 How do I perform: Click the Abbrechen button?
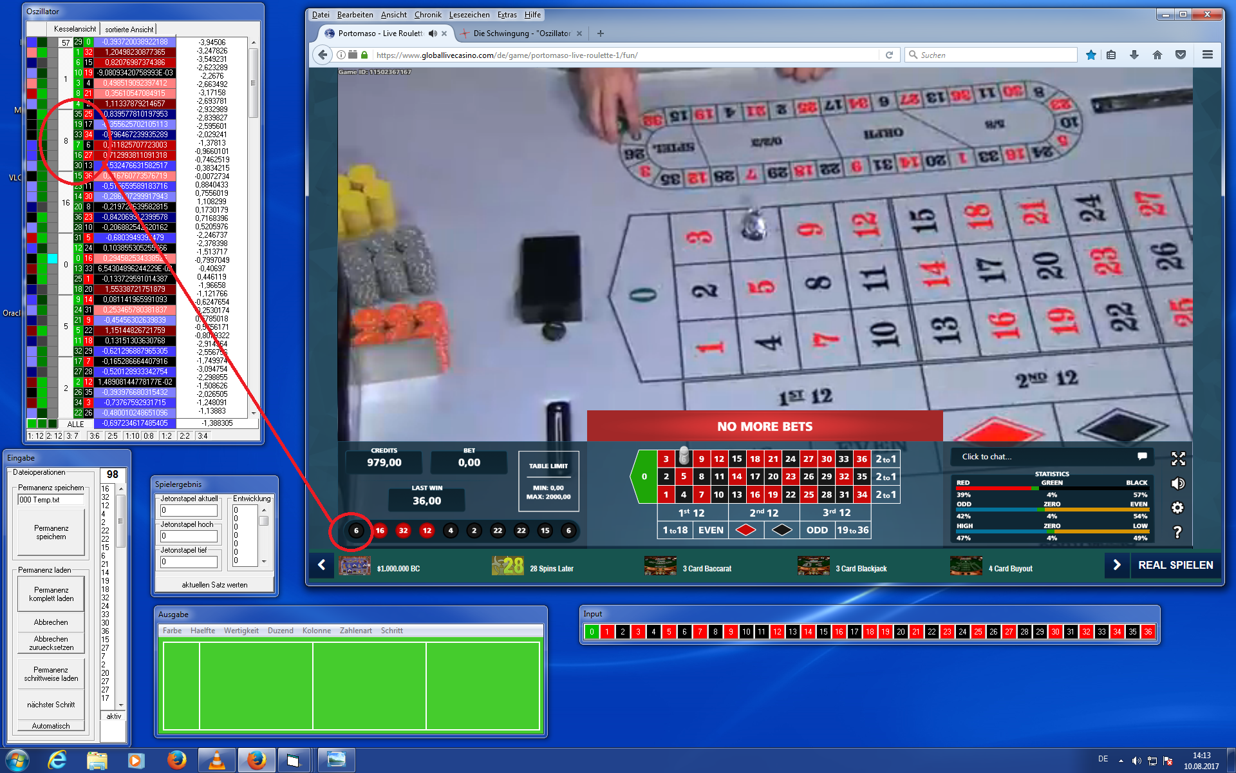(x=51, y=622)
